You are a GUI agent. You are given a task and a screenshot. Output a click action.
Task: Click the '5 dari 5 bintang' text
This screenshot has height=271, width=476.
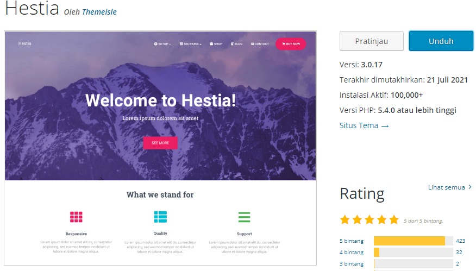coord(423,220)
